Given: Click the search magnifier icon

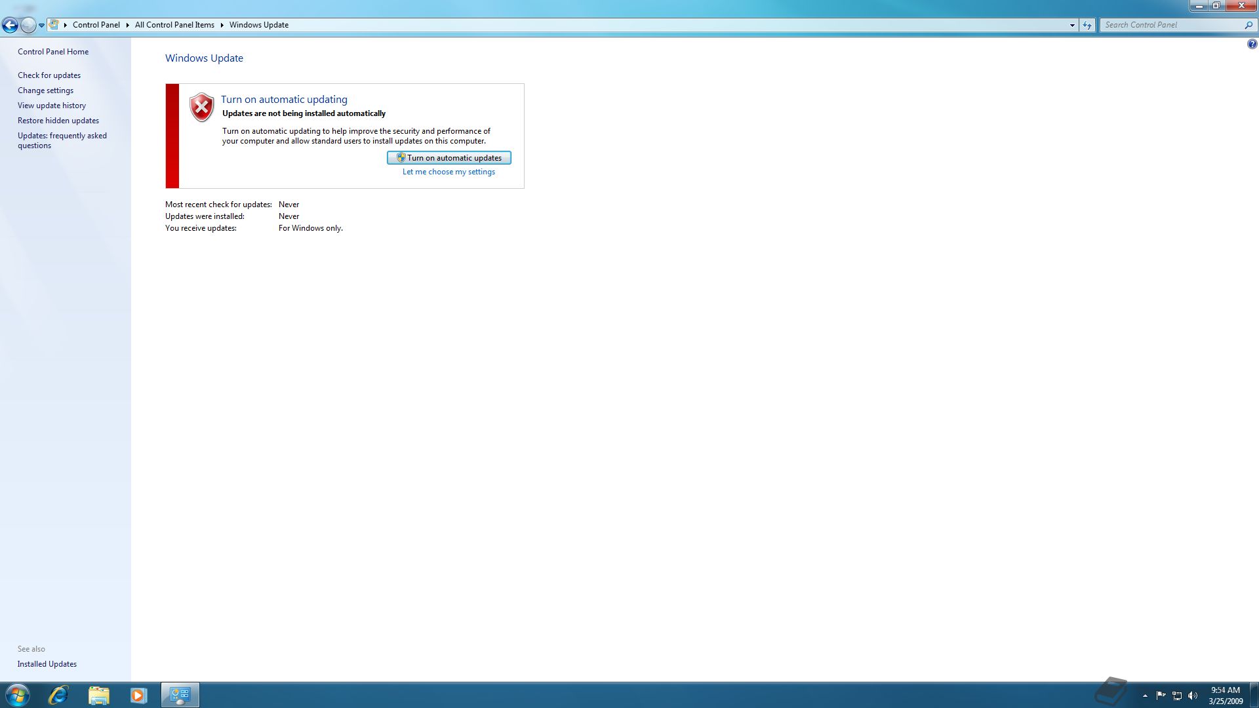Looking at the screenshot, I should [1248, 25].
